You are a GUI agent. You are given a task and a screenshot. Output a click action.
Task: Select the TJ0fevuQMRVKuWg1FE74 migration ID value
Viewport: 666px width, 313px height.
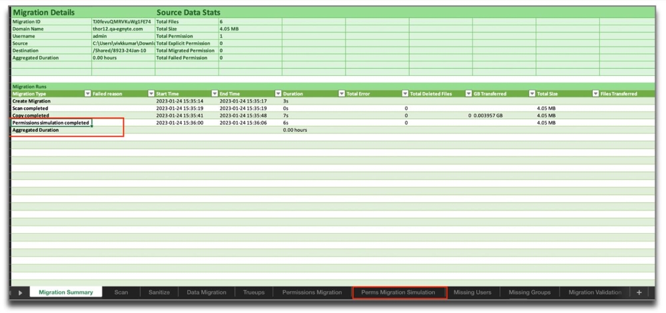(123, 22)
